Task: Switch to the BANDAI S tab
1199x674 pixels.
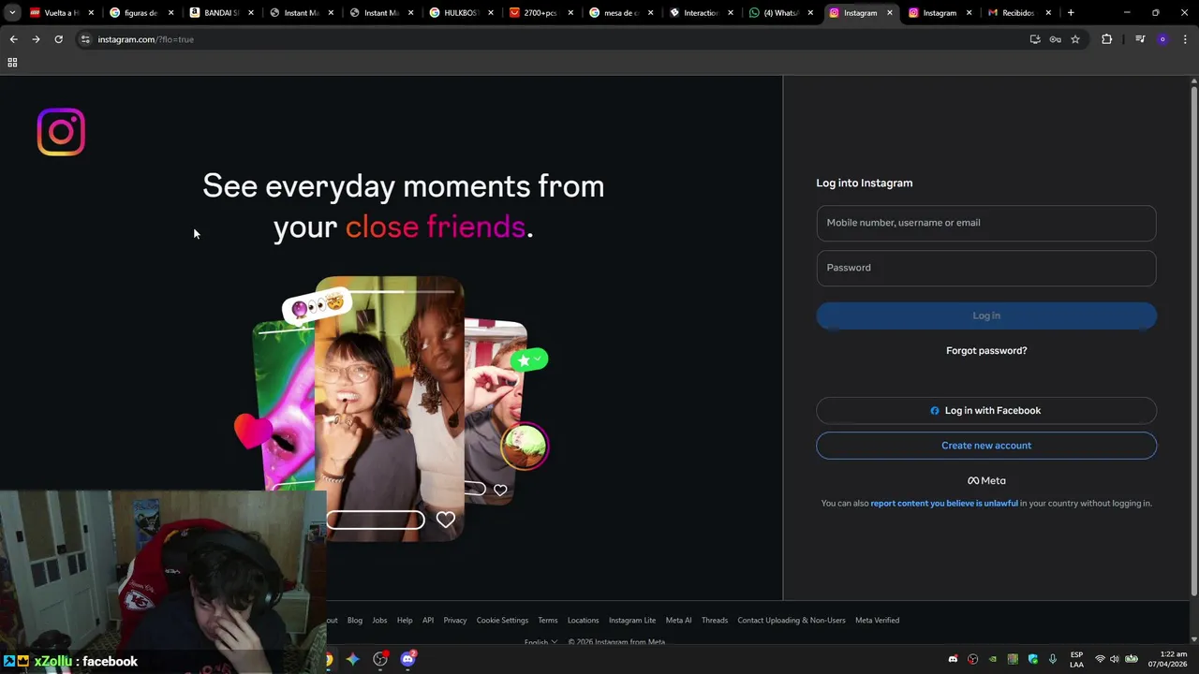Action: click(x=221, y=13)
